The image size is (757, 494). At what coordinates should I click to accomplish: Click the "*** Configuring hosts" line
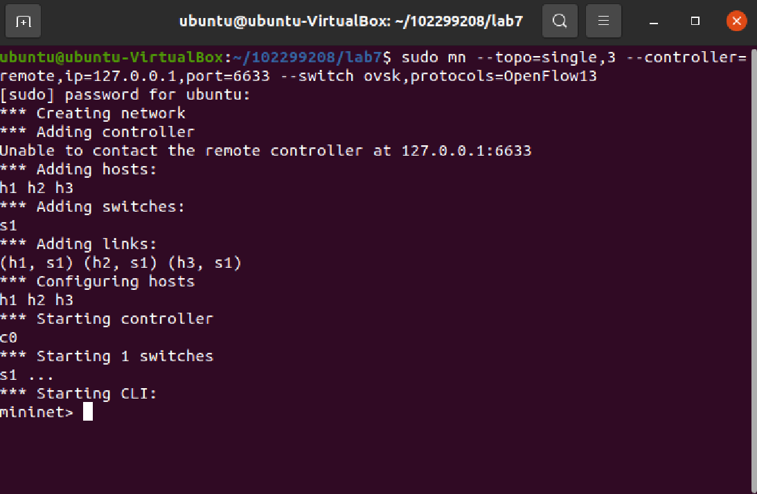pyautogui.click(x=98, y=282)
